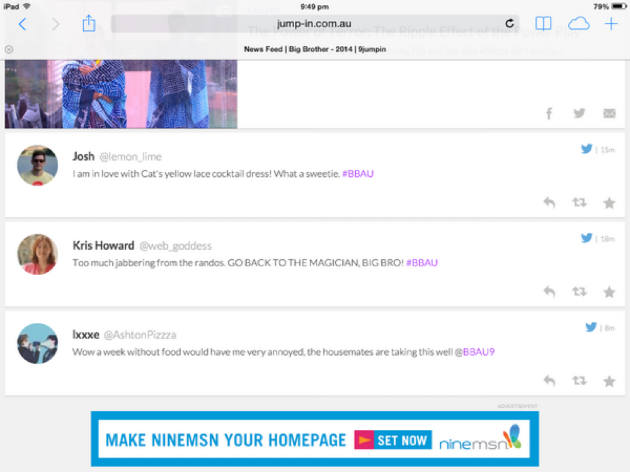Tap the 8m timestamp on lxxxe's tweet
The width and height of the screenshot is (630, 472).
click(x=609, y=328)
